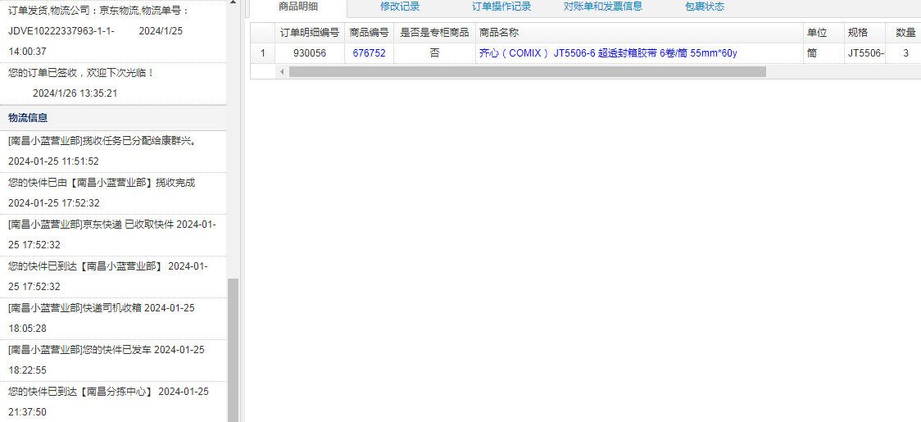
Task: Click the 商品名称 column header
Action: pos(640,33)
